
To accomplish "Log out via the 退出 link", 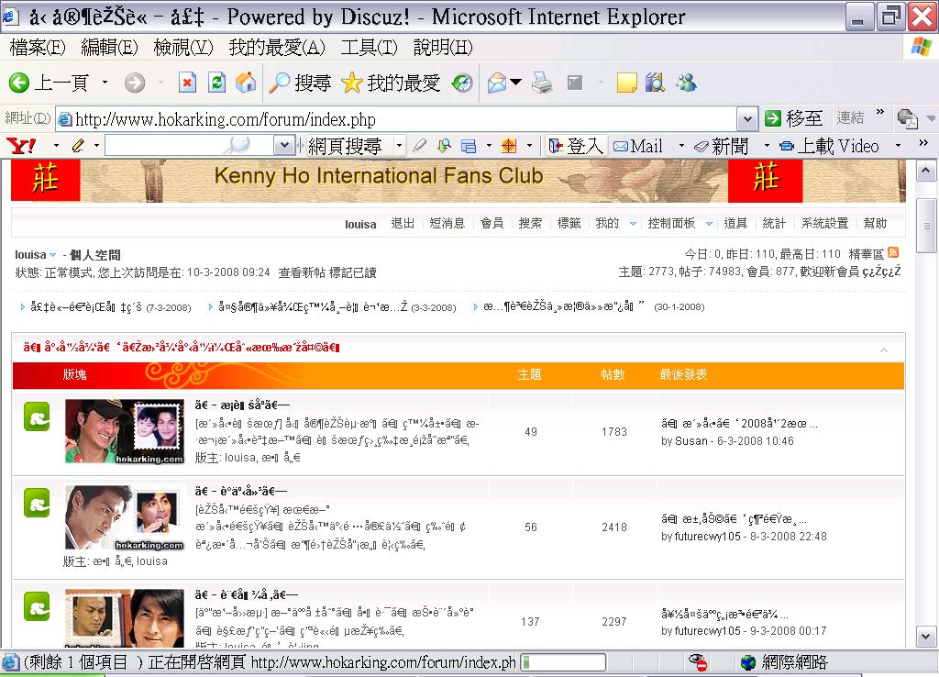I will [x=403, y=224].
